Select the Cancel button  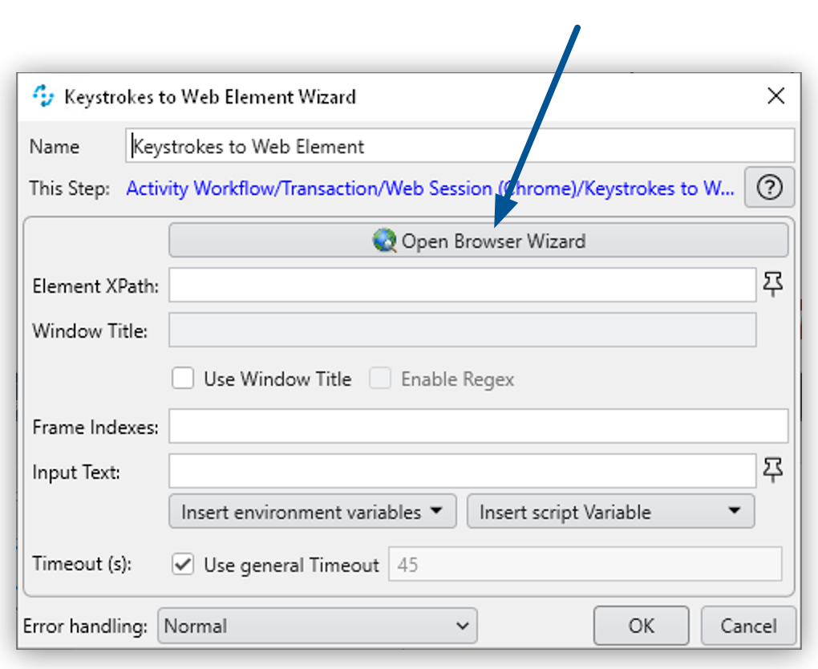click(x=748, y=626)
